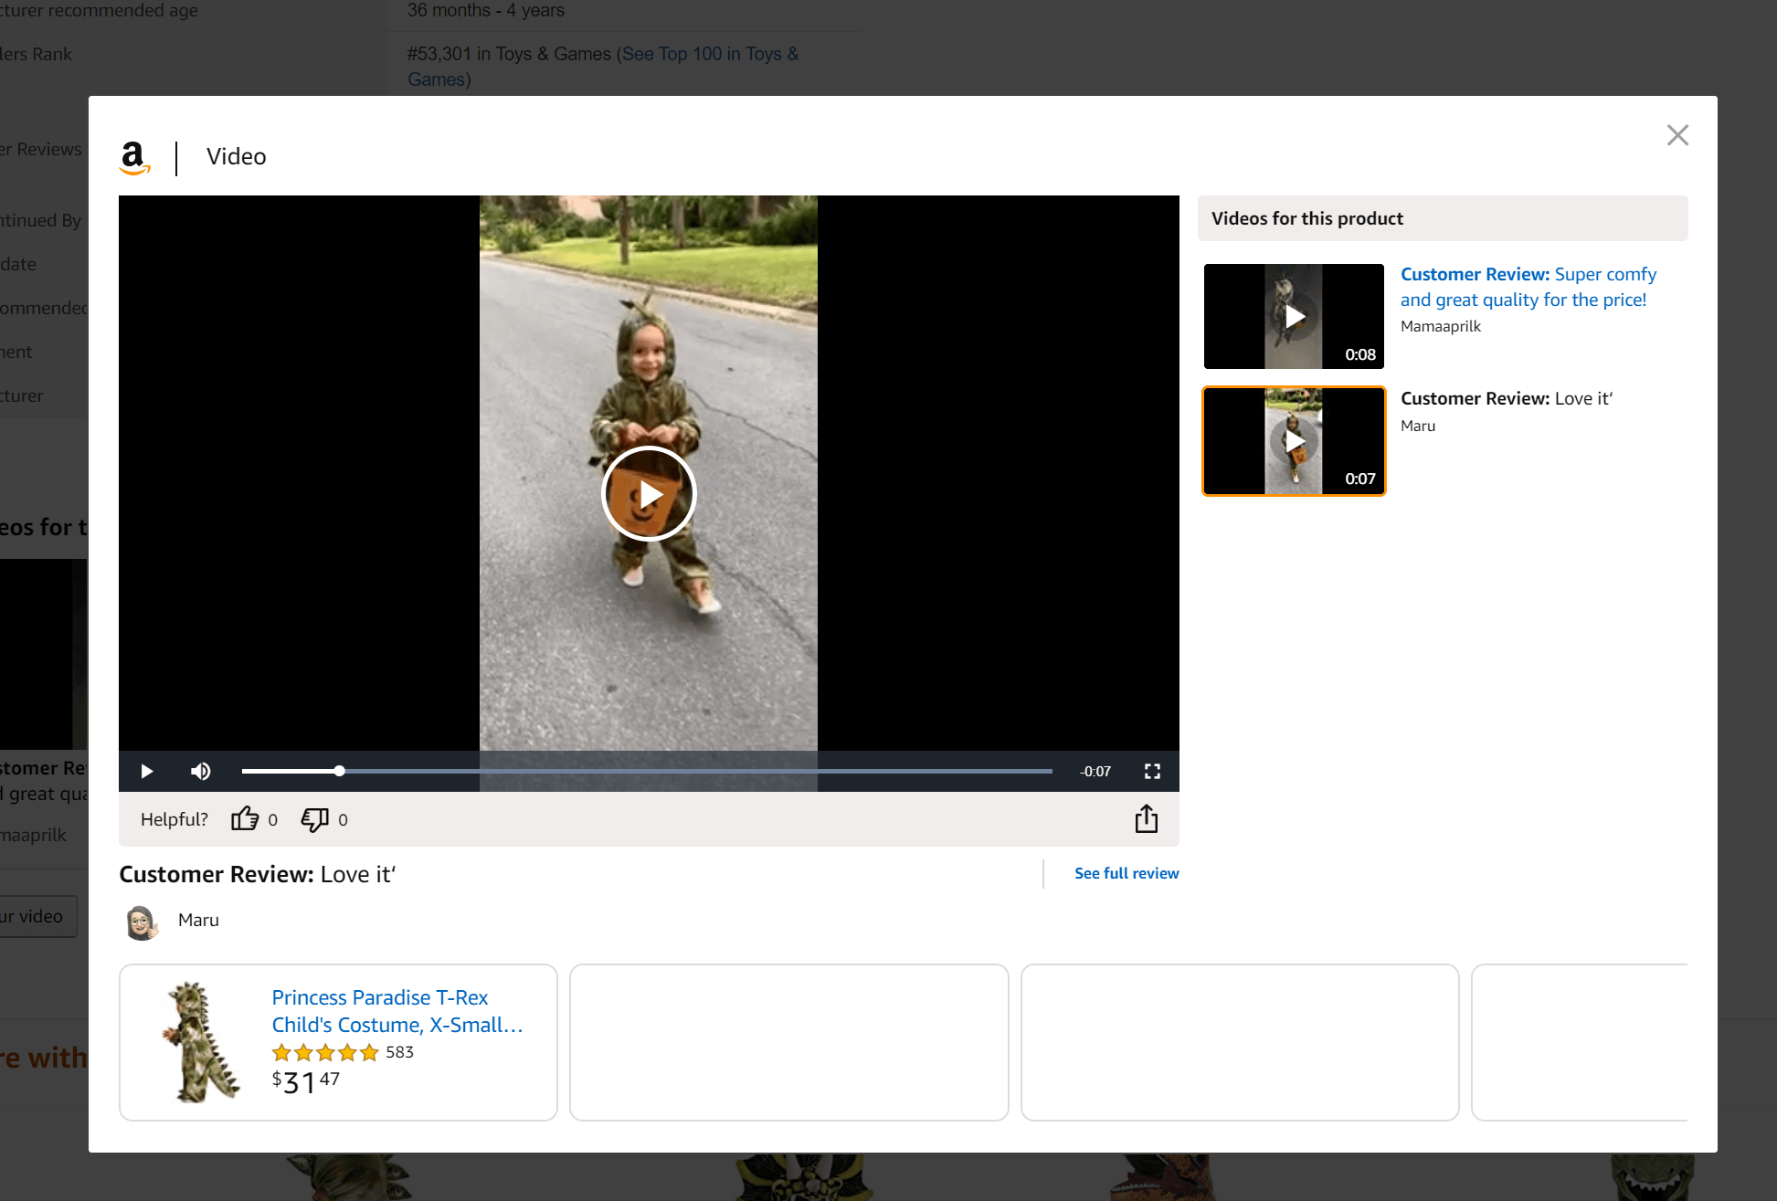Mute the video with the speaker icon
The image size is (1777, 1201).
pos(201,772)
